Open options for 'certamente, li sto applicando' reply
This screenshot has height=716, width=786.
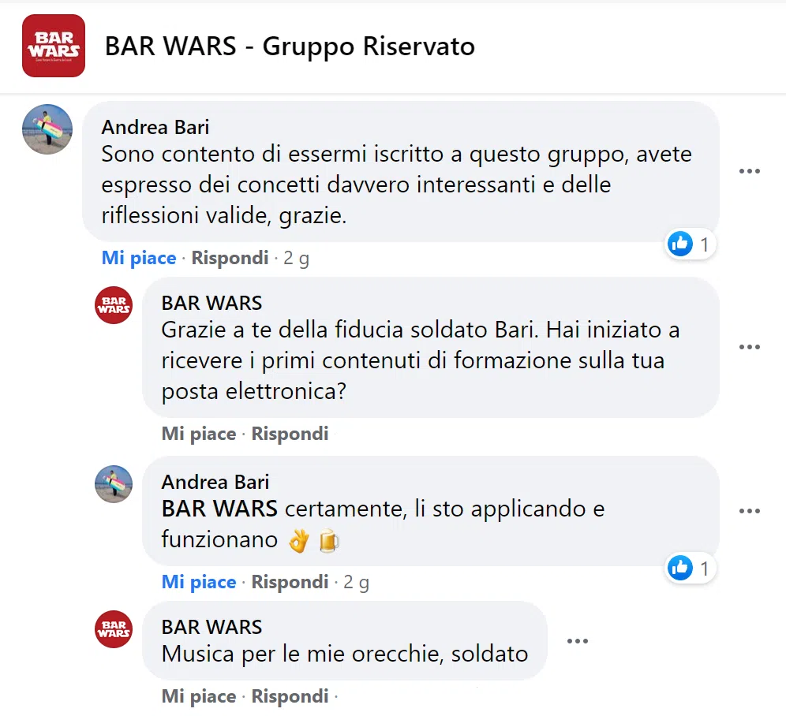point(750,511)
